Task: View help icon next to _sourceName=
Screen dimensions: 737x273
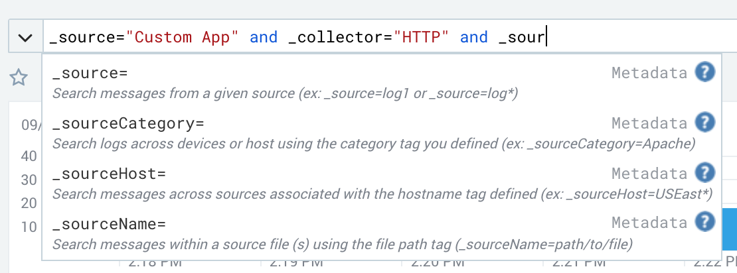Action: tap(705, 222)
